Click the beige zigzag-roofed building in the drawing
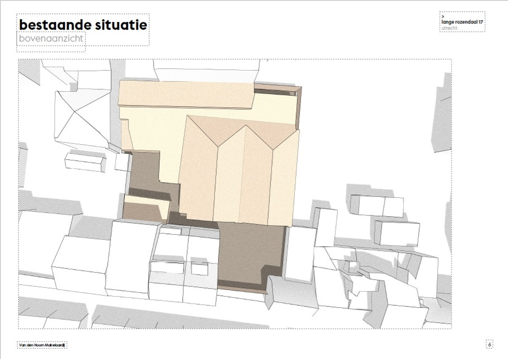 tap(239, 171)
